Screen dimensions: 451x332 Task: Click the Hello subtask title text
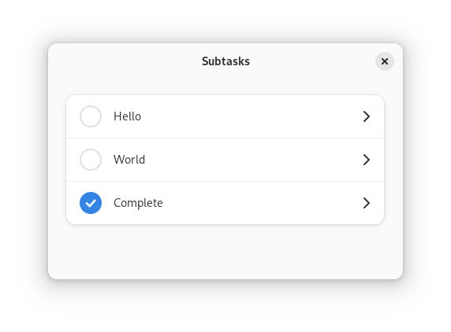[128, 116]
